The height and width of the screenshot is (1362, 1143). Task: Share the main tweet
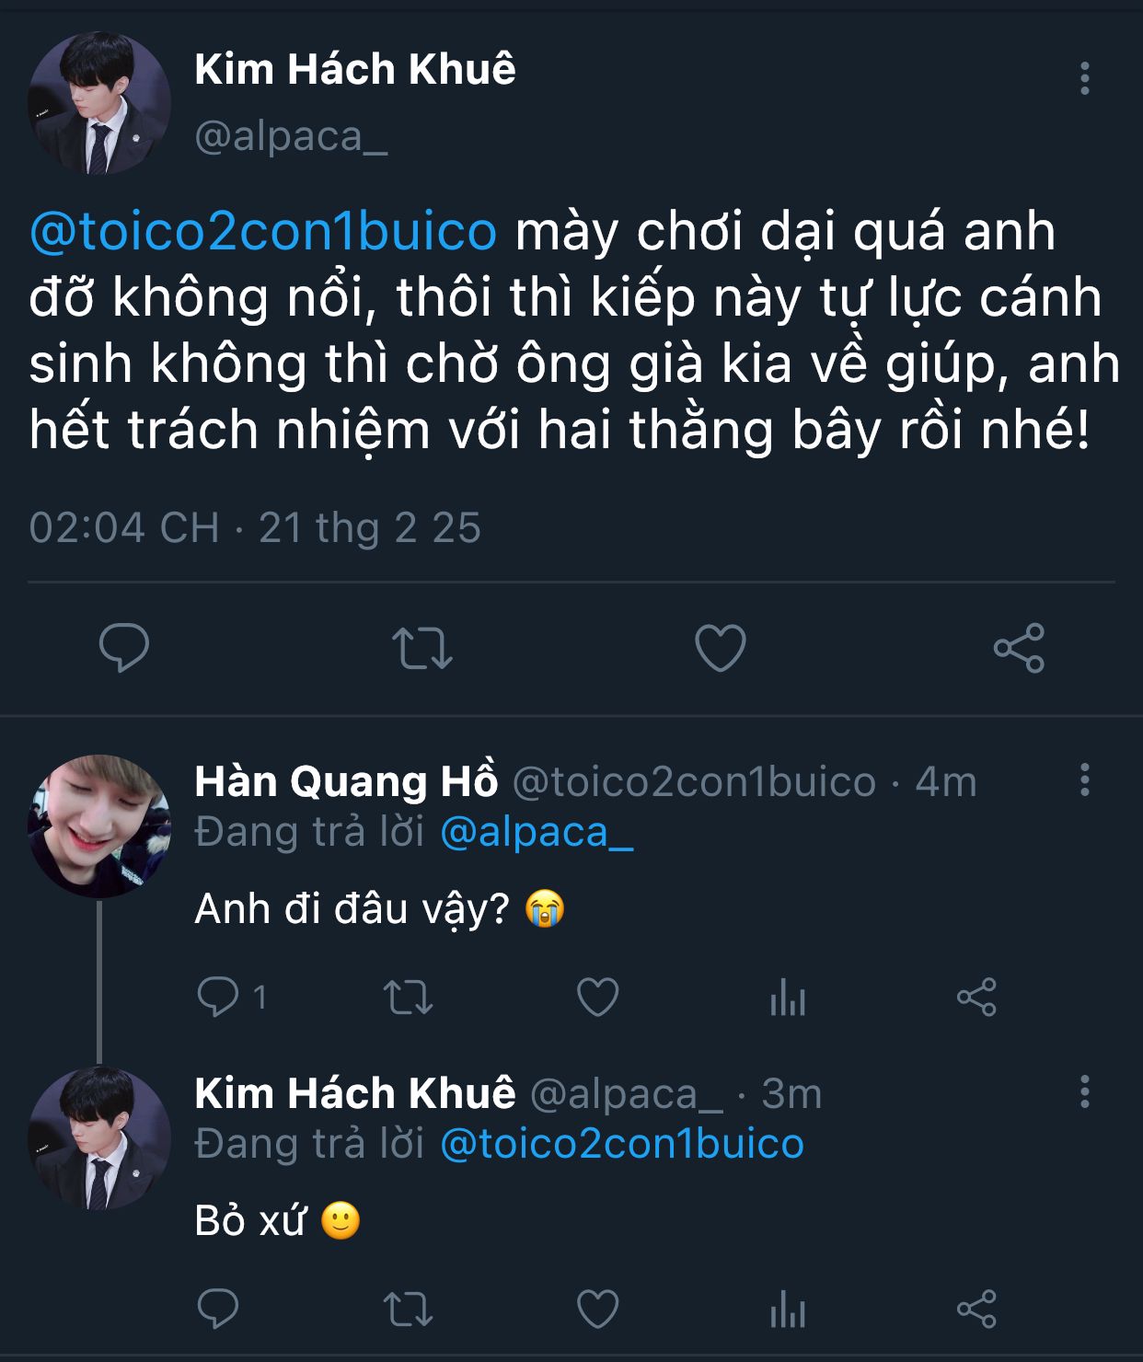pos(1019,648)
